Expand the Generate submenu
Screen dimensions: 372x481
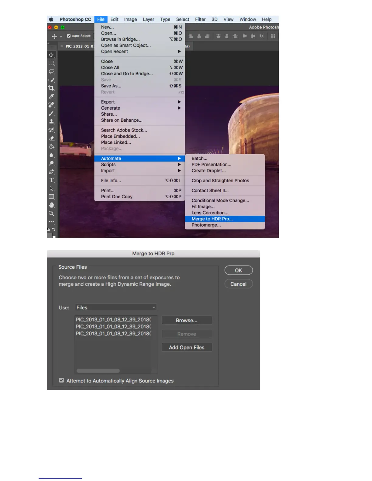tap(179, 108)
